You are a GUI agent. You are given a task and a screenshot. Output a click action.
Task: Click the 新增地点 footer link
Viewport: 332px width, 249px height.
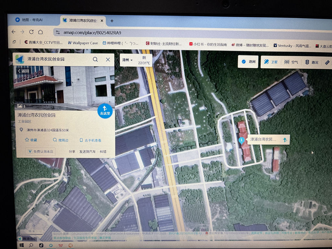(x=300, y=232)
